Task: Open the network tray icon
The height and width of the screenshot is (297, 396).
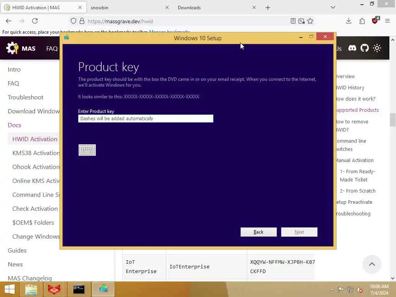Action: (x=350, y=289)
